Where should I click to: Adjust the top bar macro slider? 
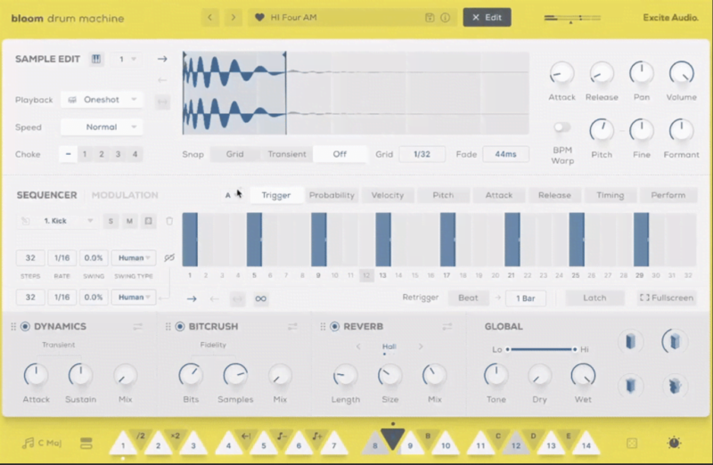(572, 18)
